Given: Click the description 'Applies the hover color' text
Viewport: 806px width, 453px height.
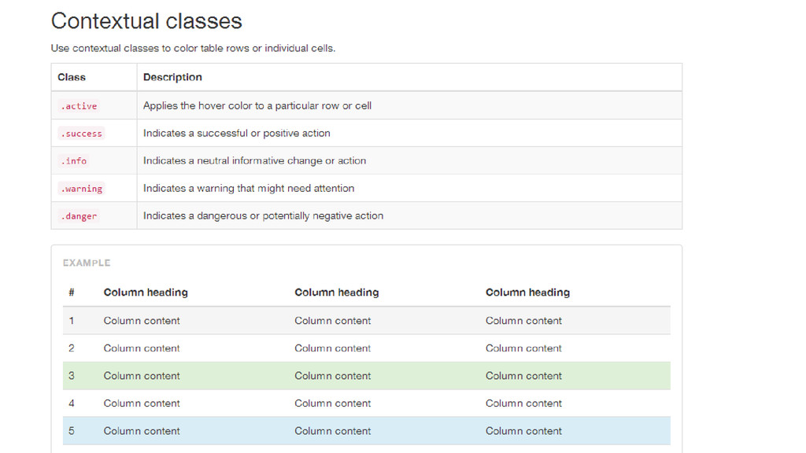Looking at the screenshot, I should click(x=257, y=106).
